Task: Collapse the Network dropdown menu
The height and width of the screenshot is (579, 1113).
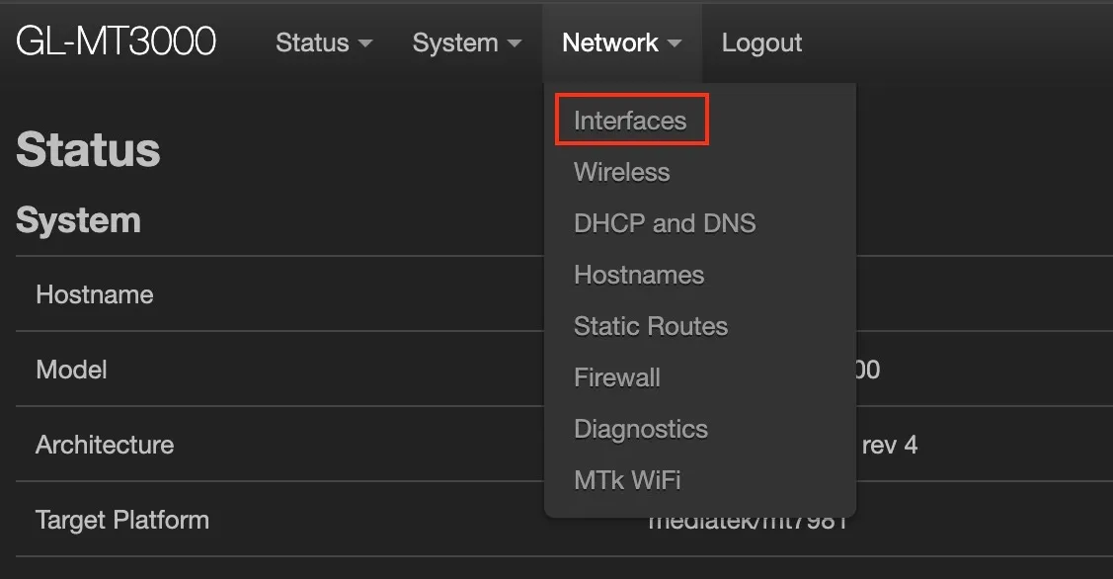Action: pos(622,42)
